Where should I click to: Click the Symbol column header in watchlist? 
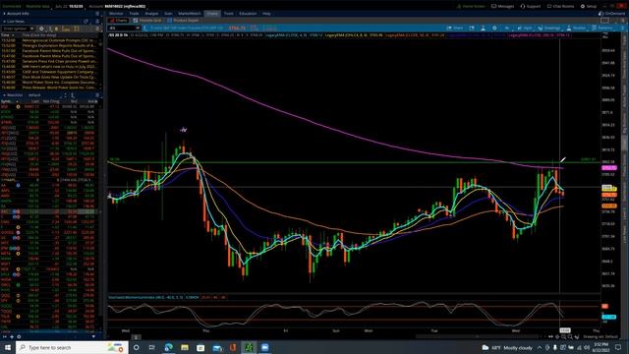point(6,101)
